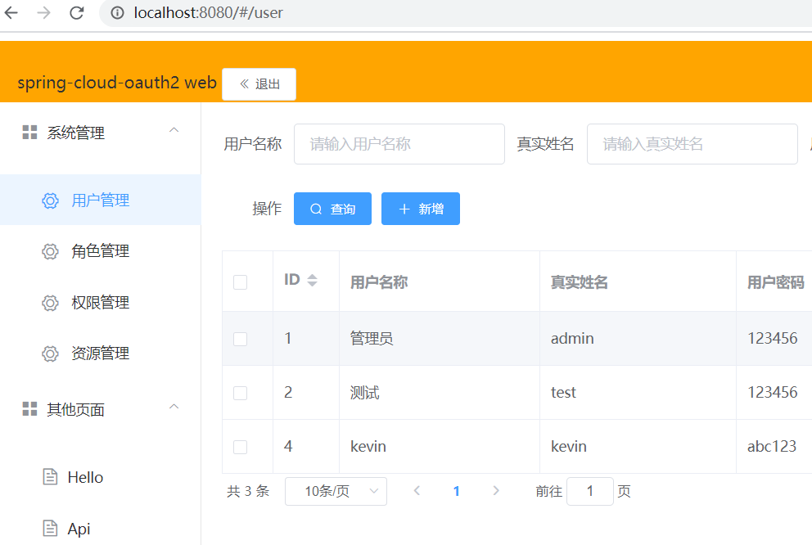Open the 用户管理 menu item
The width and height of the screenshot is (812, 545).
pyautogui.click(x=100, y=200)
